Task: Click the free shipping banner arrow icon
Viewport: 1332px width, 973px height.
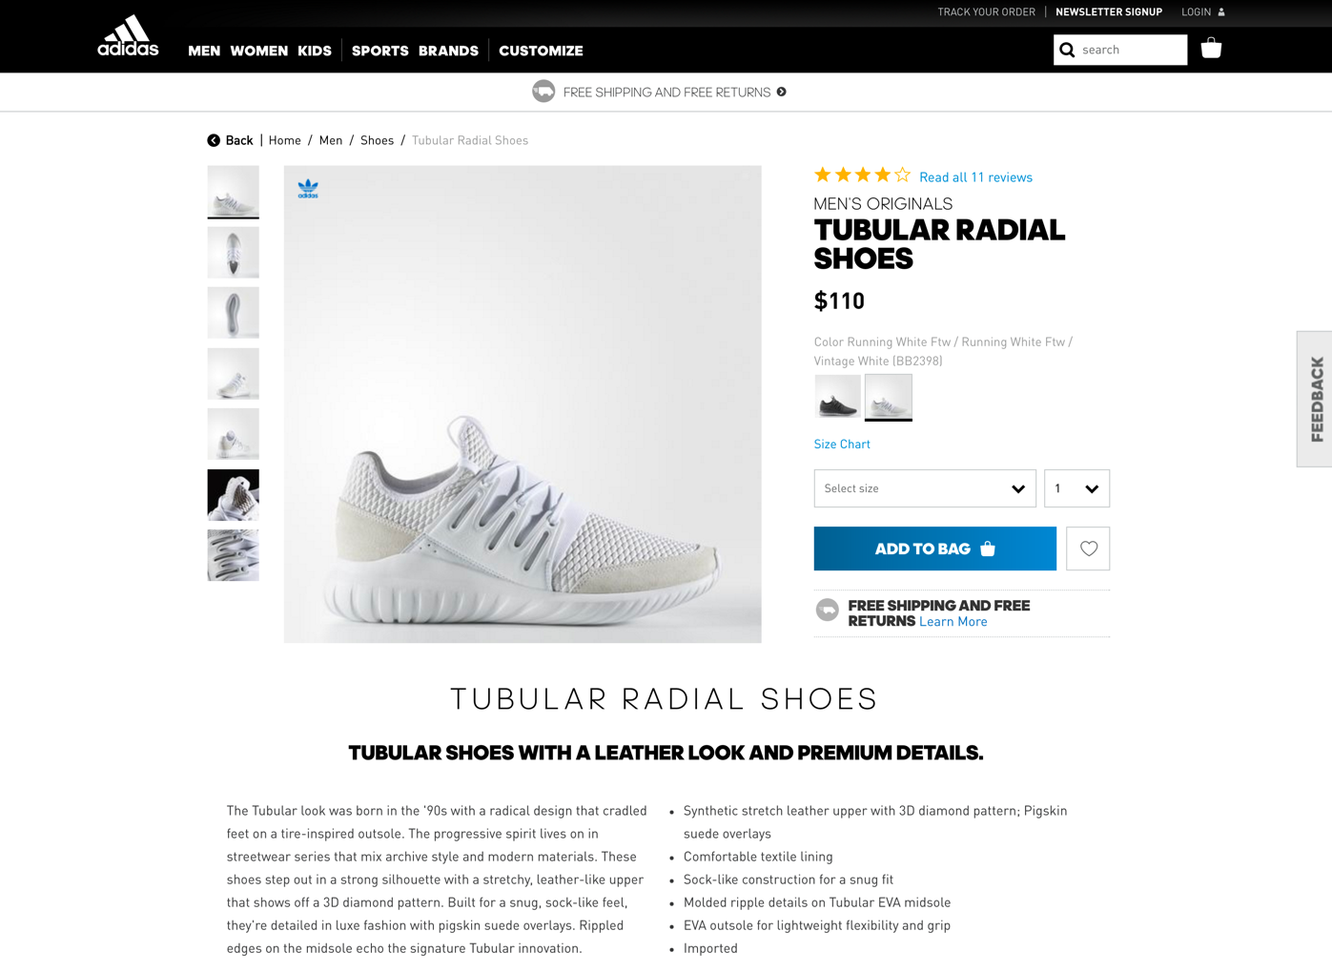Action: (782, 92)
